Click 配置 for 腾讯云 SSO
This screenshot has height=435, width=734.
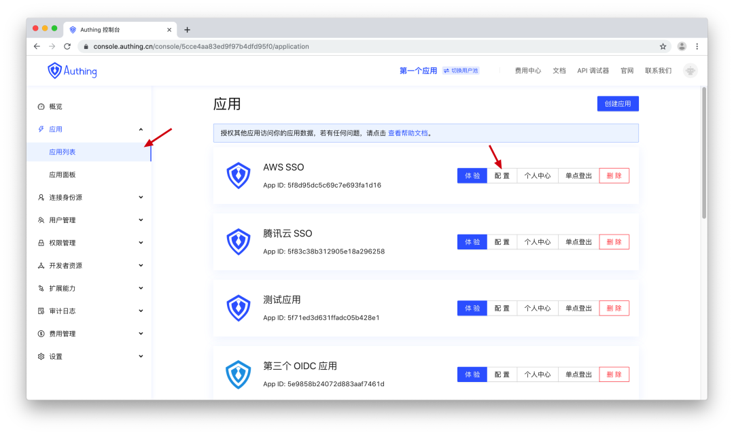click(502, 242)
